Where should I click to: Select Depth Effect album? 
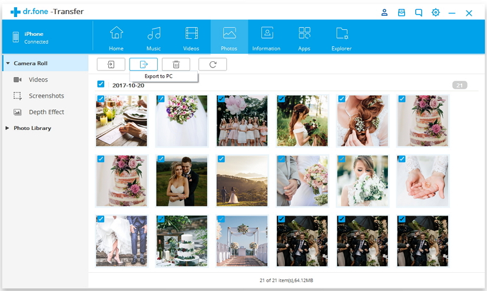46,112
